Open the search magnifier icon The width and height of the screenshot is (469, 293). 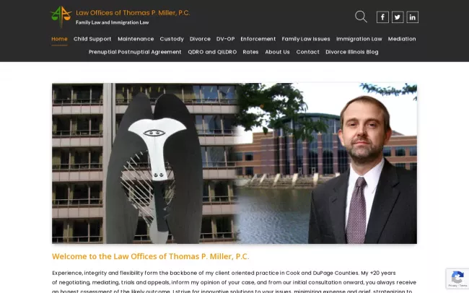[x=361, y=17]
